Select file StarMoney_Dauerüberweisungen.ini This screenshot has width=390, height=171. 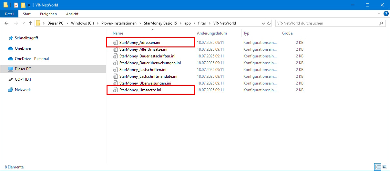tap(150, 63)
